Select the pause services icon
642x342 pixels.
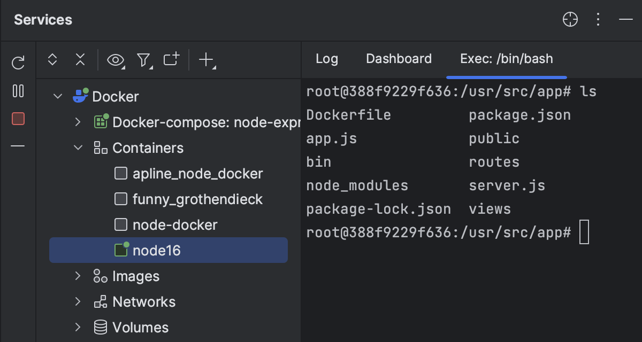click(x=18, y=91)
